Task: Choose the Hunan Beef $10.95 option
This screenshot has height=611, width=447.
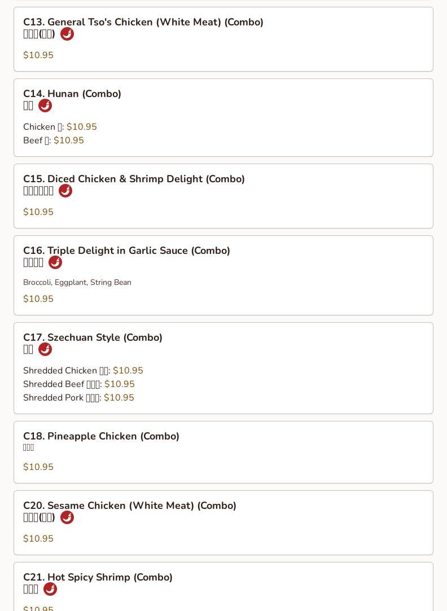Action: tap(54, 140)
